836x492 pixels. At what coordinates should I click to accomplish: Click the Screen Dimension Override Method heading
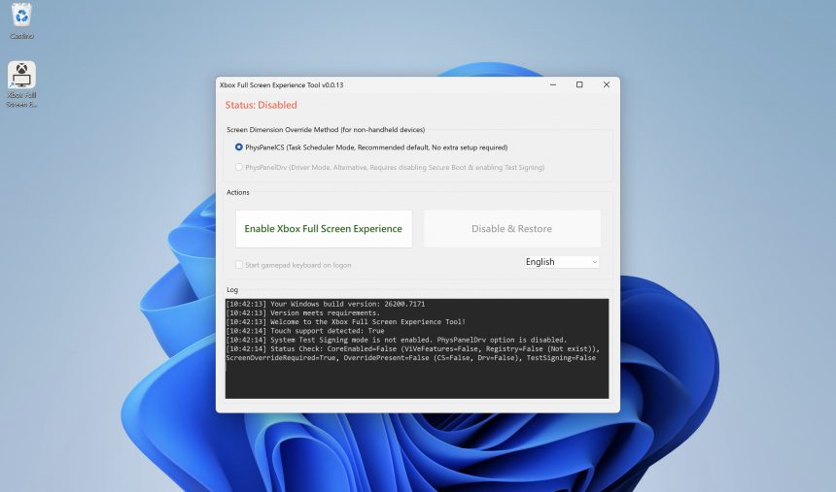[x=325, y=129]
